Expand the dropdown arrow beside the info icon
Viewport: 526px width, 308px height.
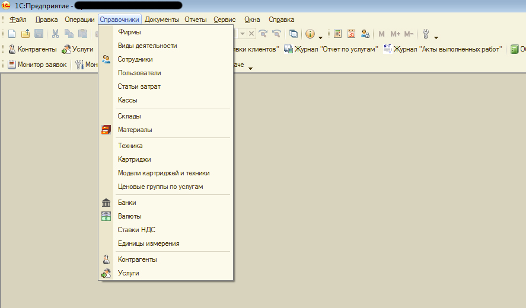(x=320, y=36)
